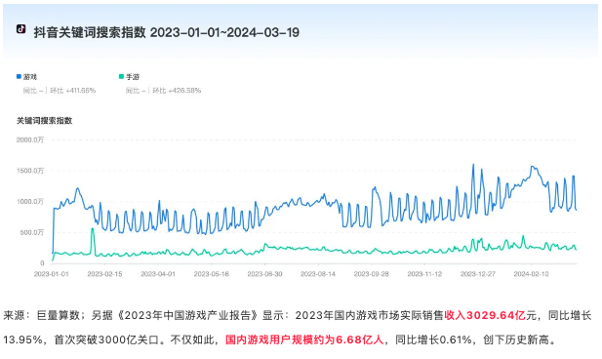This screenshot has width=602, height=359.
Task: Click the 2024-02-10 x-axis date
Action: [x=532, y=274]
